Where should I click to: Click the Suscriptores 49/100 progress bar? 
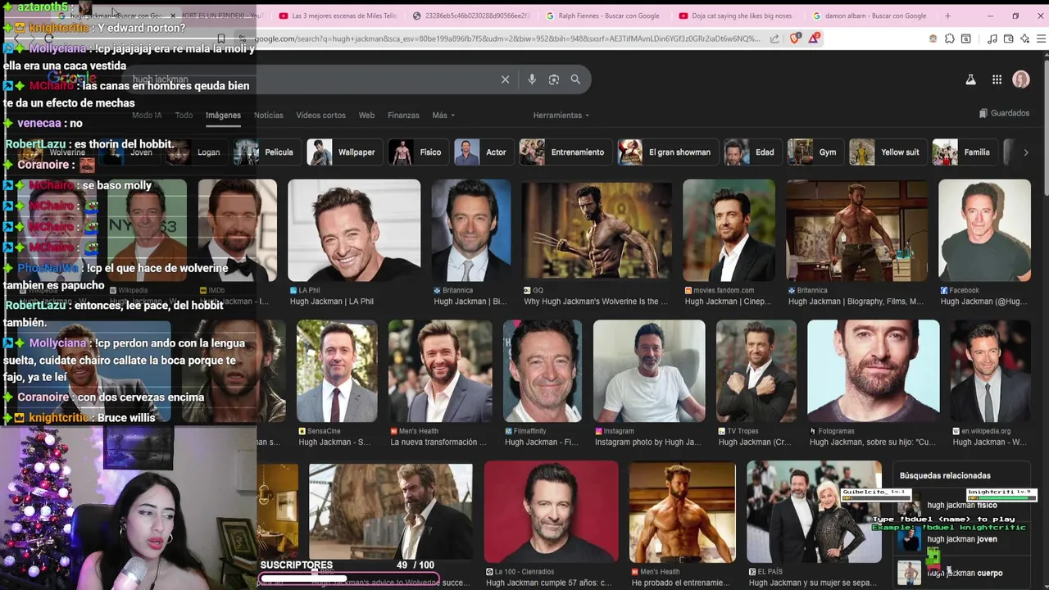point(350,579)
